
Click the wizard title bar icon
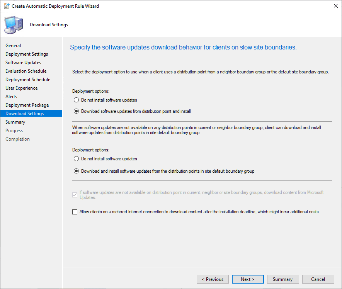coord(6,6)
